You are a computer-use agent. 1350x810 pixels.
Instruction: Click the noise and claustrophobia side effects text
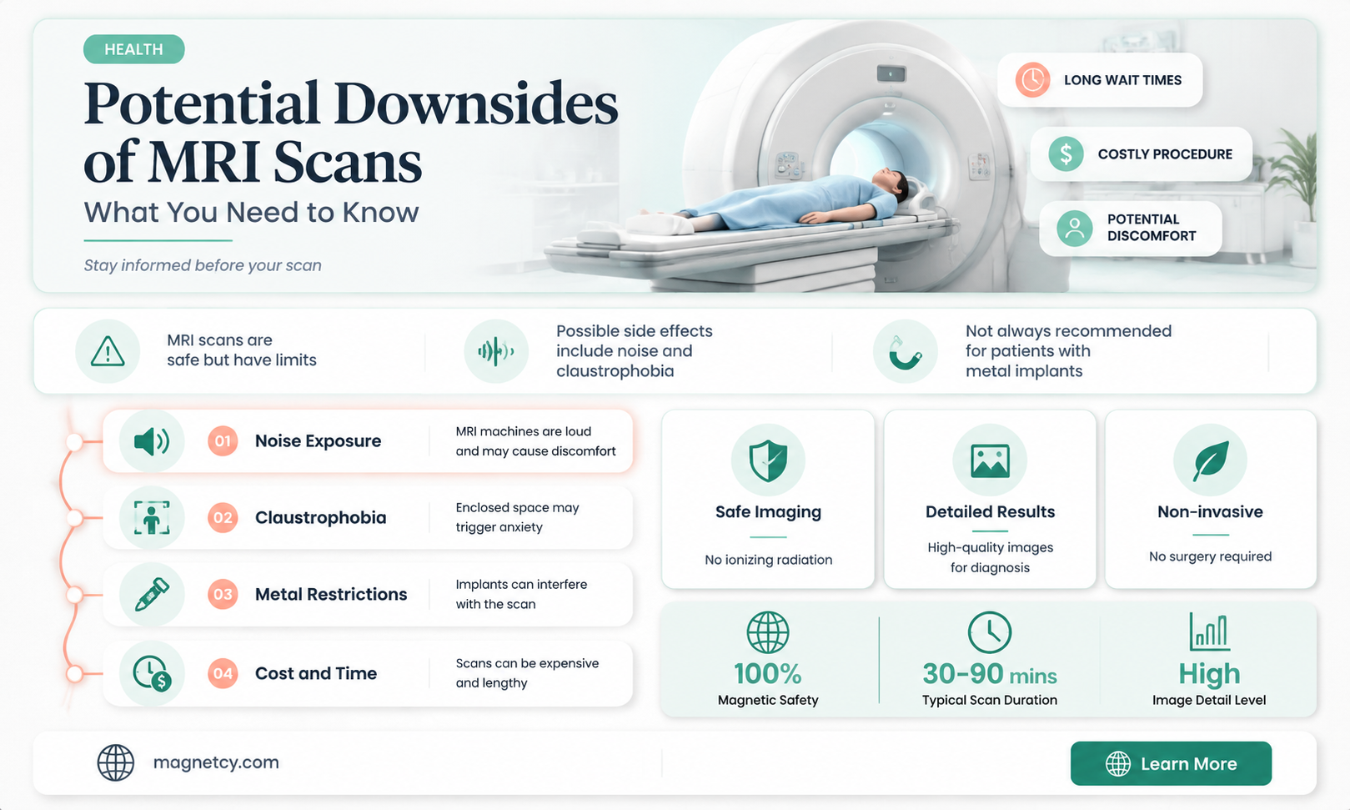[635, 351]
